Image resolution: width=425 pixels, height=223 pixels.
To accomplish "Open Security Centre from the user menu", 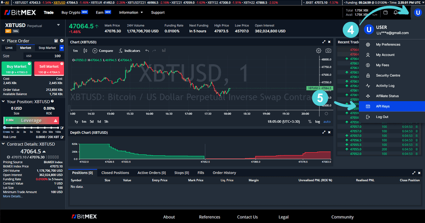I will 392,75.
